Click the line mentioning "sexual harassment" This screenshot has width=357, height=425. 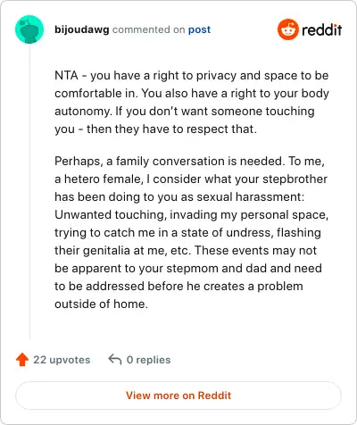(x=179, y=197)
